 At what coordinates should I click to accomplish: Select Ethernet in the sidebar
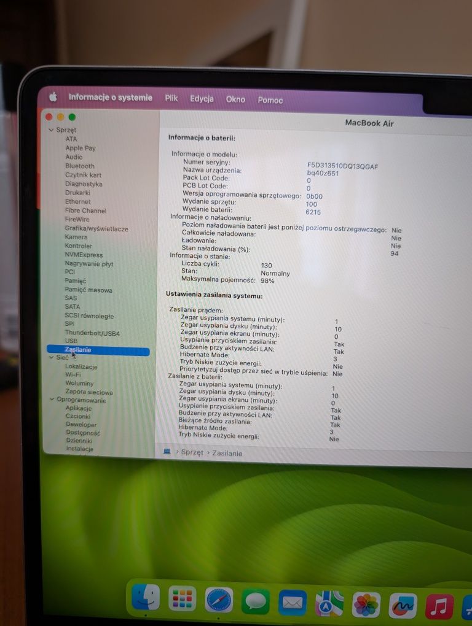click(x=78, y=202)
